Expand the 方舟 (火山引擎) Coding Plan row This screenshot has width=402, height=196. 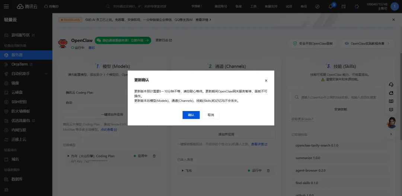point(69,156)
